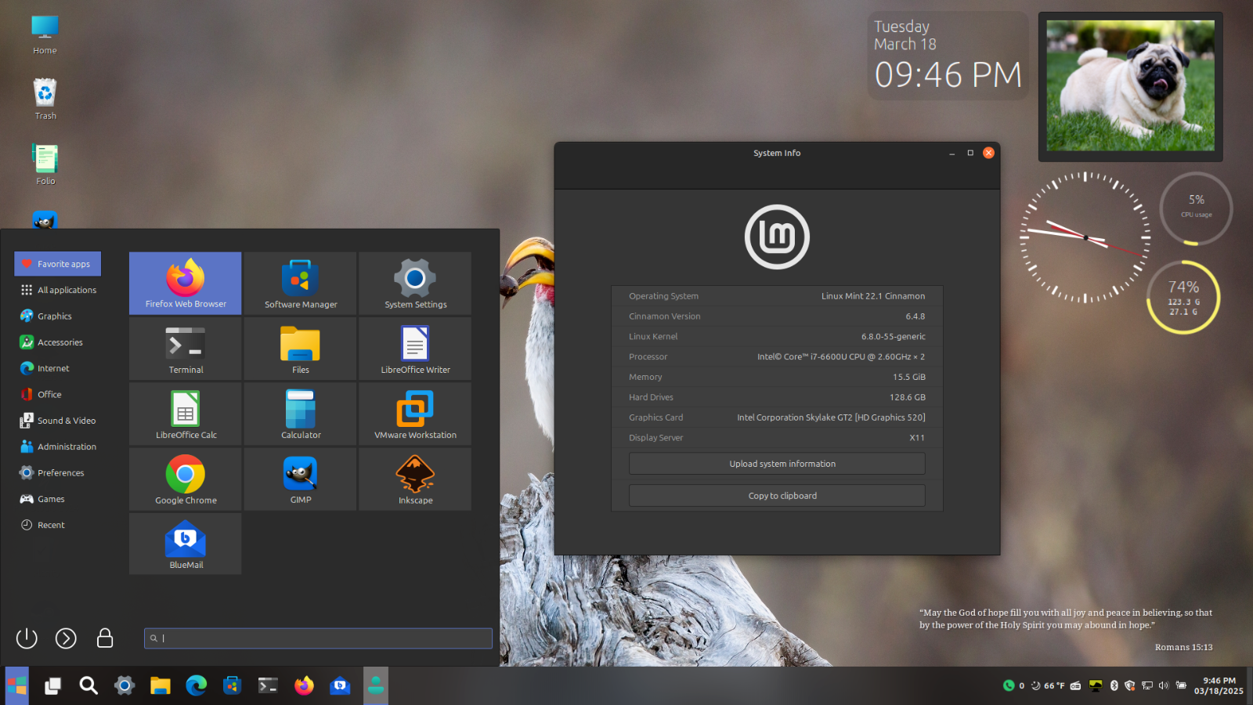Click the logout arrow icon

pos(66,638)
